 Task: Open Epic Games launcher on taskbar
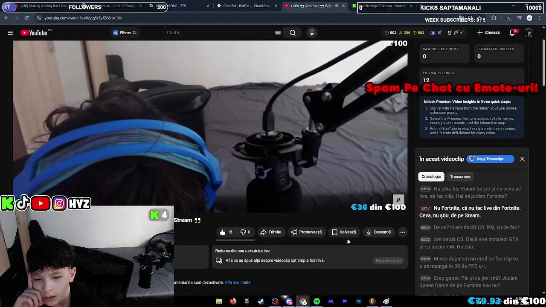[247, 301]
